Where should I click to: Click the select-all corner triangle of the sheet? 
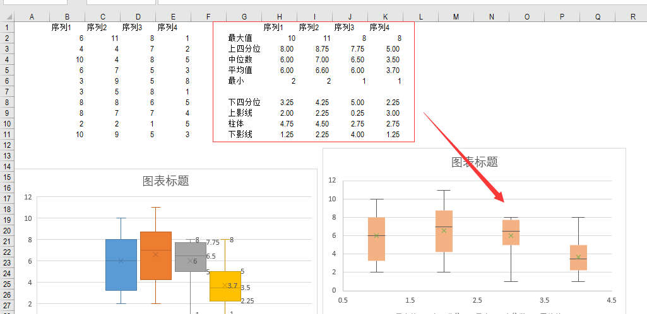point(8,17)
